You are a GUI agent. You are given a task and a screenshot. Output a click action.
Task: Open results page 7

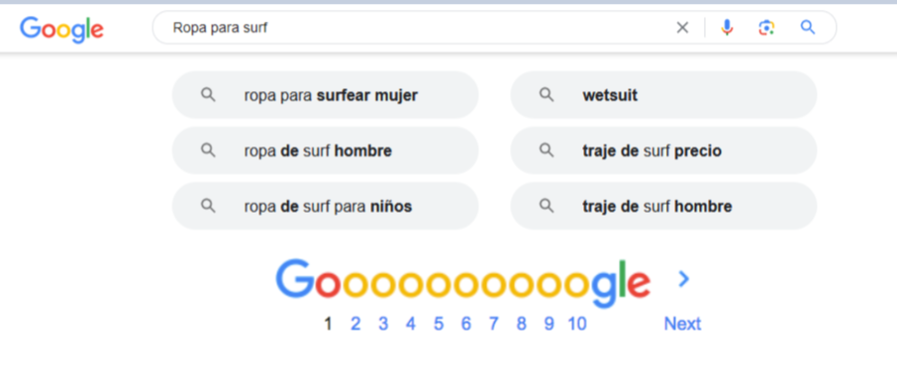(493, 325)
